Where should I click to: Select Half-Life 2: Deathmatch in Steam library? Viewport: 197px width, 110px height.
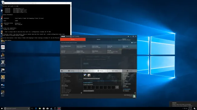(x=66, y=90)
